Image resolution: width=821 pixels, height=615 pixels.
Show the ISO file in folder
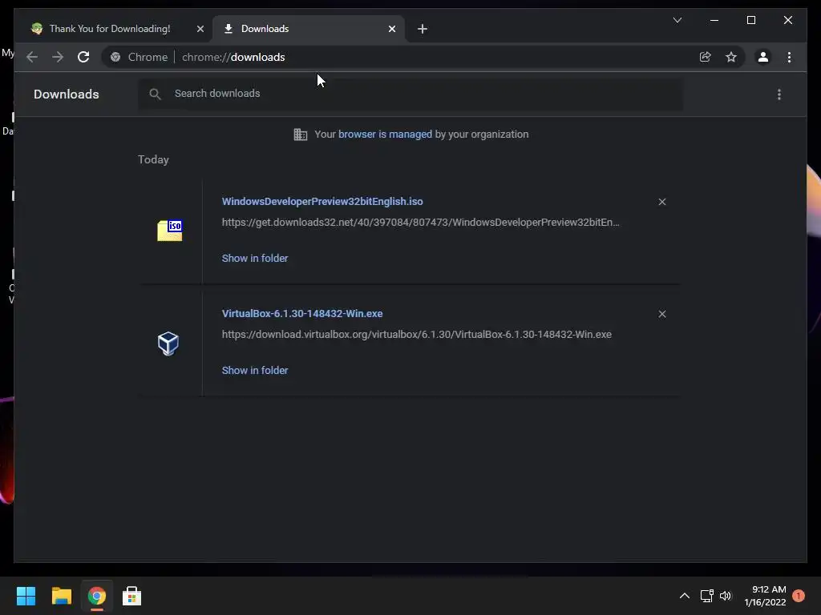tap(254, 259)
